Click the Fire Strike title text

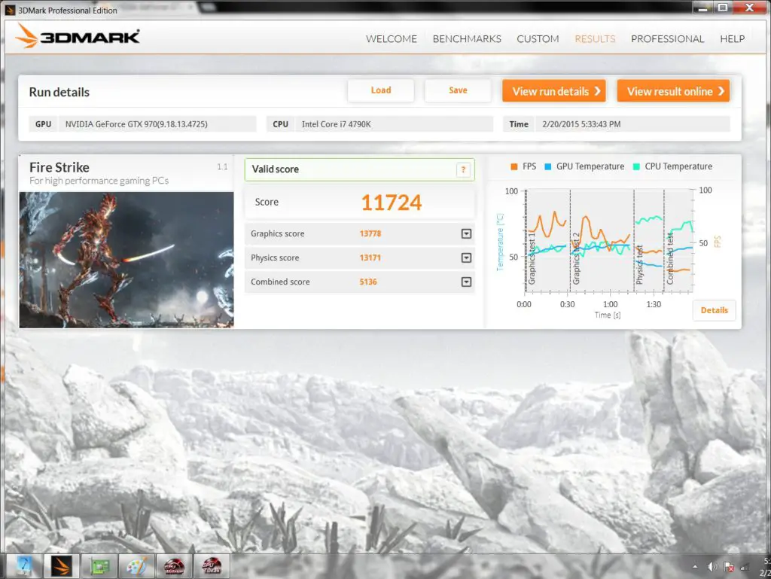pos(59,168)
